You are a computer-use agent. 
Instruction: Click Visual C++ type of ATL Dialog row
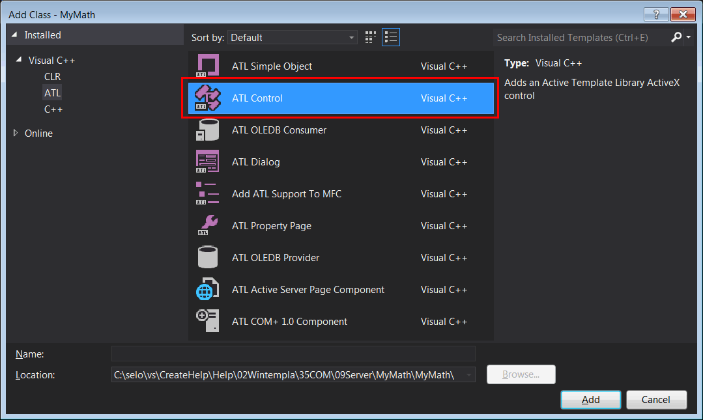click(x=444, y=162)
